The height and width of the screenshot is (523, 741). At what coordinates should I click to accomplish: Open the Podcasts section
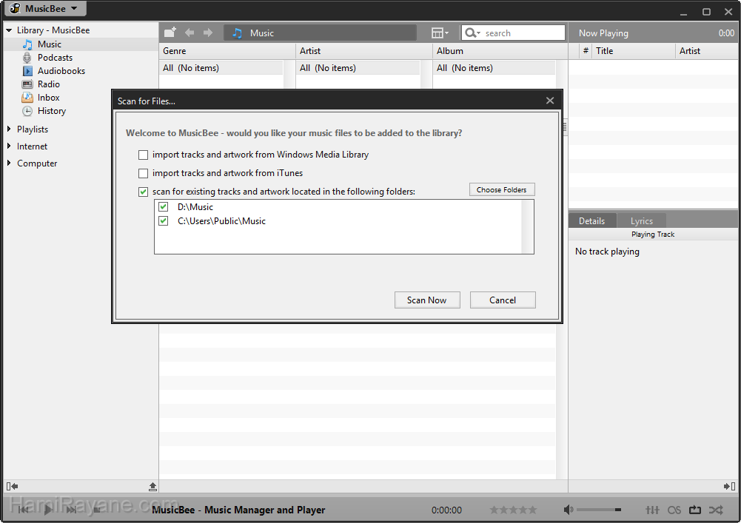(x=55, y=58)
